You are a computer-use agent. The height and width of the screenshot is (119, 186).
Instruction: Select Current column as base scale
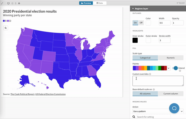[170, 94]
